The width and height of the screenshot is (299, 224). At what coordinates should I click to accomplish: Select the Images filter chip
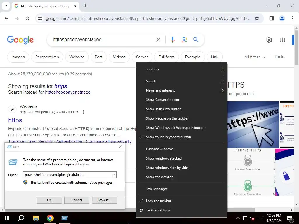pyautogui.click(x=18, y=57)
